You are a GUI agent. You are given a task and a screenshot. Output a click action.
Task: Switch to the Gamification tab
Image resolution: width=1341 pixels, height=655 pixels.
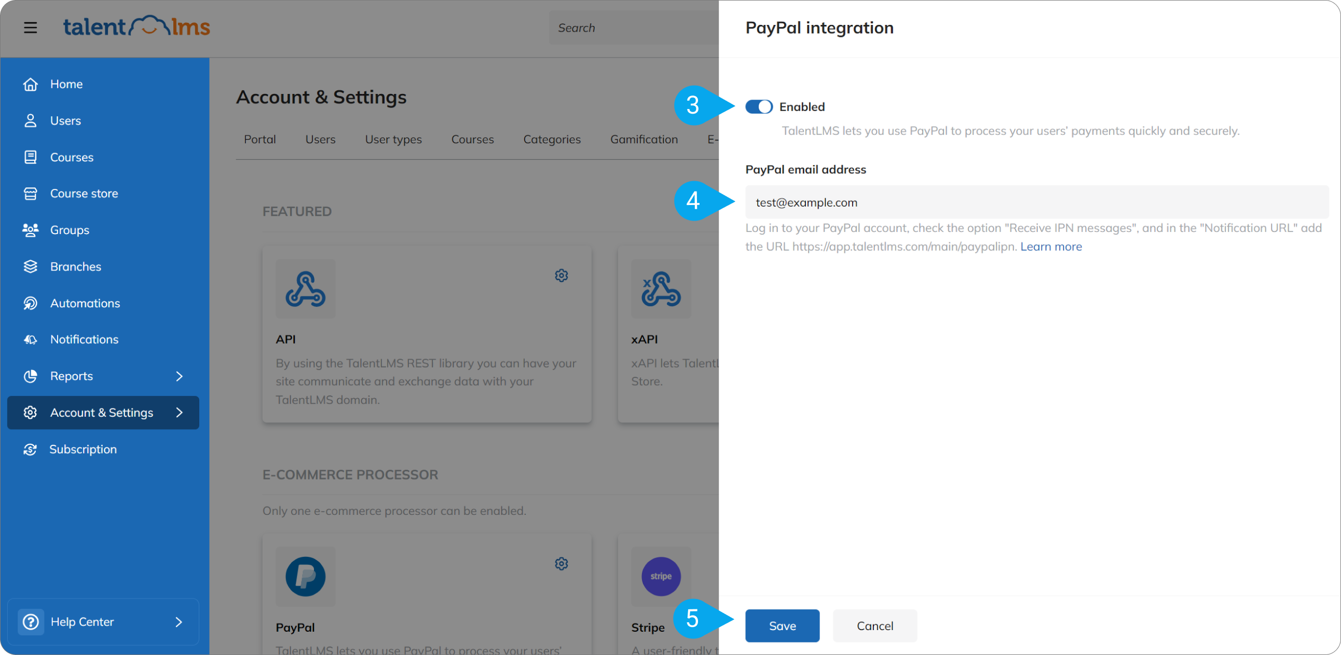(x=644, y=140)
